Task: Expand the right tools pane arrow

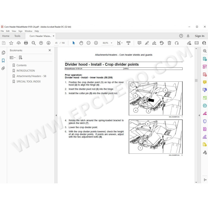Action: tap(199, 115)
